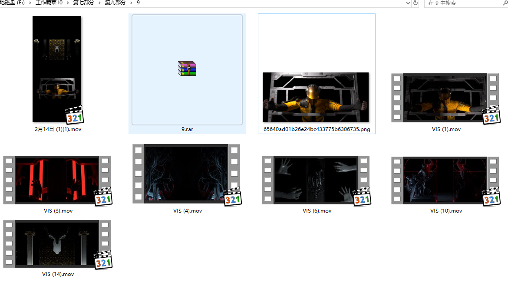The height and width of the screenshot is (282, 508).
Task: Select the VIS (6).mov gray hands thumbnail
Action: 316,180
